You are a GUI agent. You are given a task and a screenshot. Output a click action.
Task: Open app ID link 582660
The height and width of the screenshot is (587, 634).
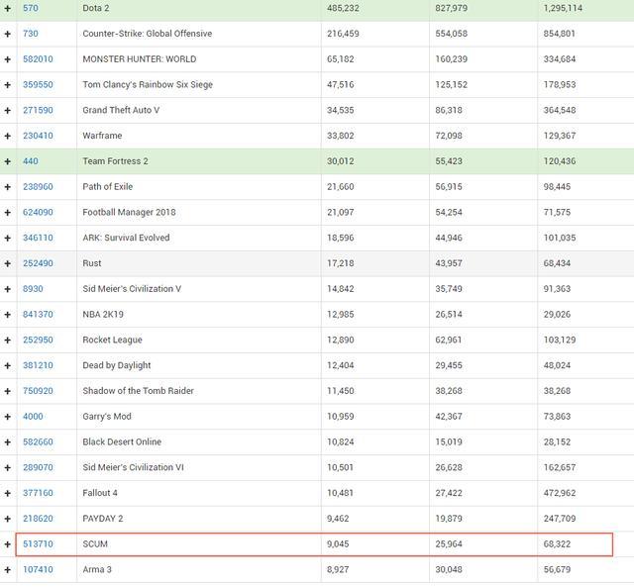[38, 441]
